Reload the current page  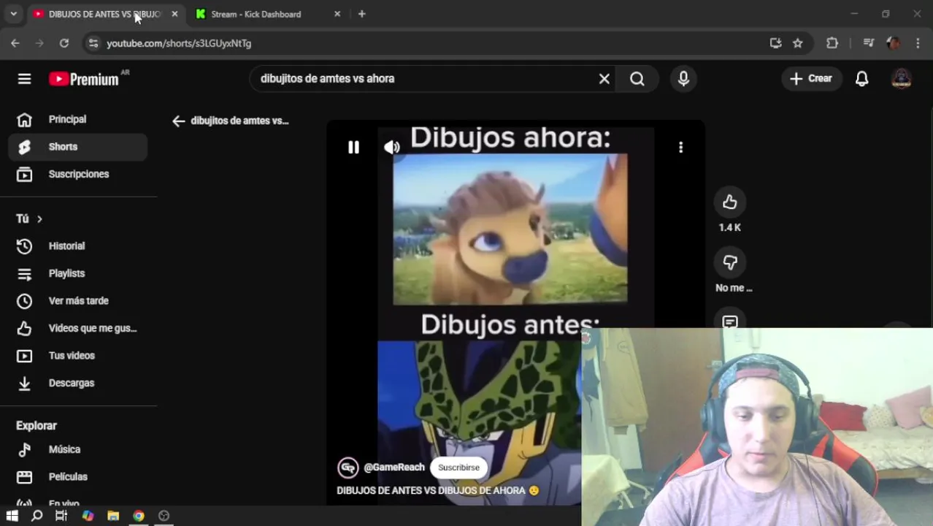tap(64, 43)
